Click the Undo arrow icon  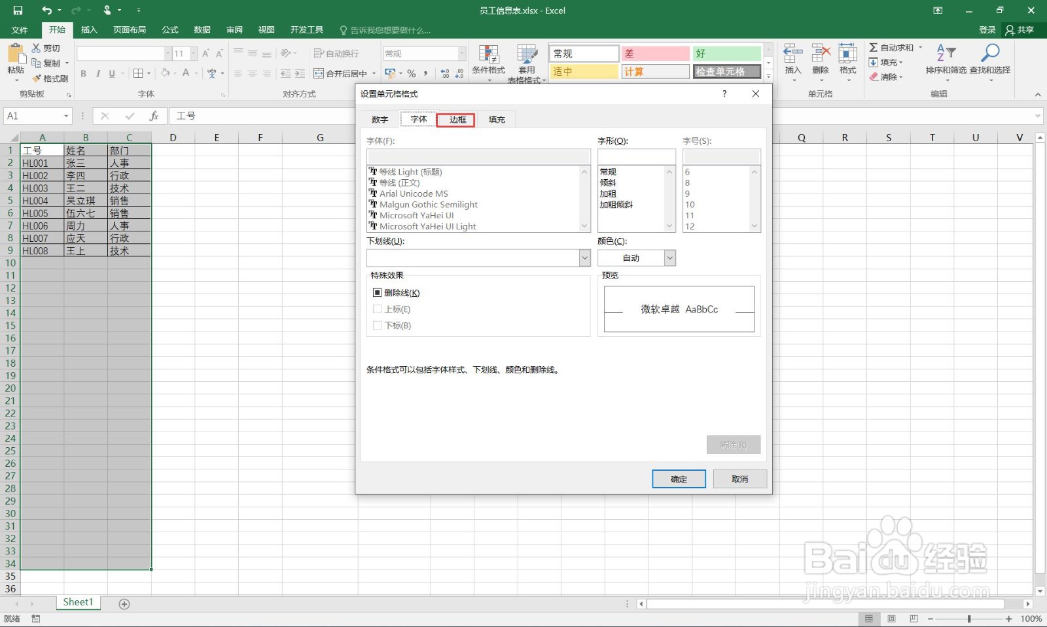click(x=46, y=10)
